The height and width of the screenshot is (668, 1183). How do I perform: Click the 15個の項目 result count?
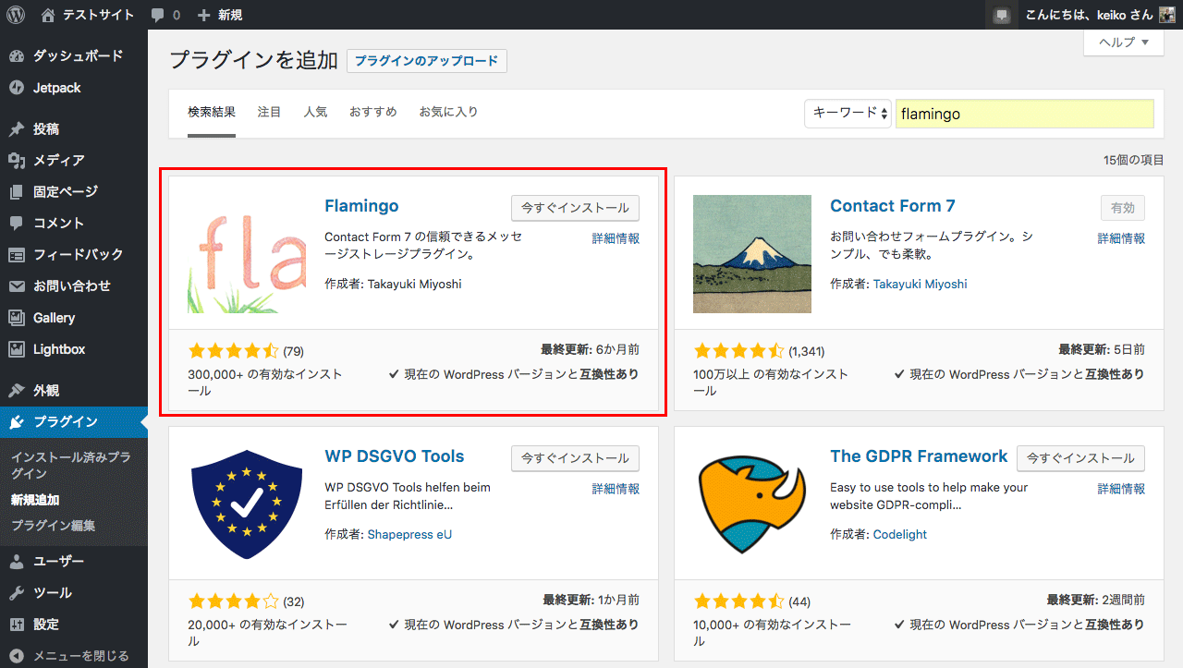click(x=1133, y=160)
